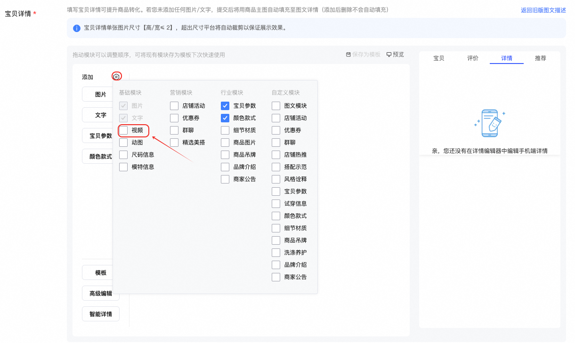Switch to the 宝贝 preview tab
This screenshot has width=575, height=343.
[x=439, y=58]
